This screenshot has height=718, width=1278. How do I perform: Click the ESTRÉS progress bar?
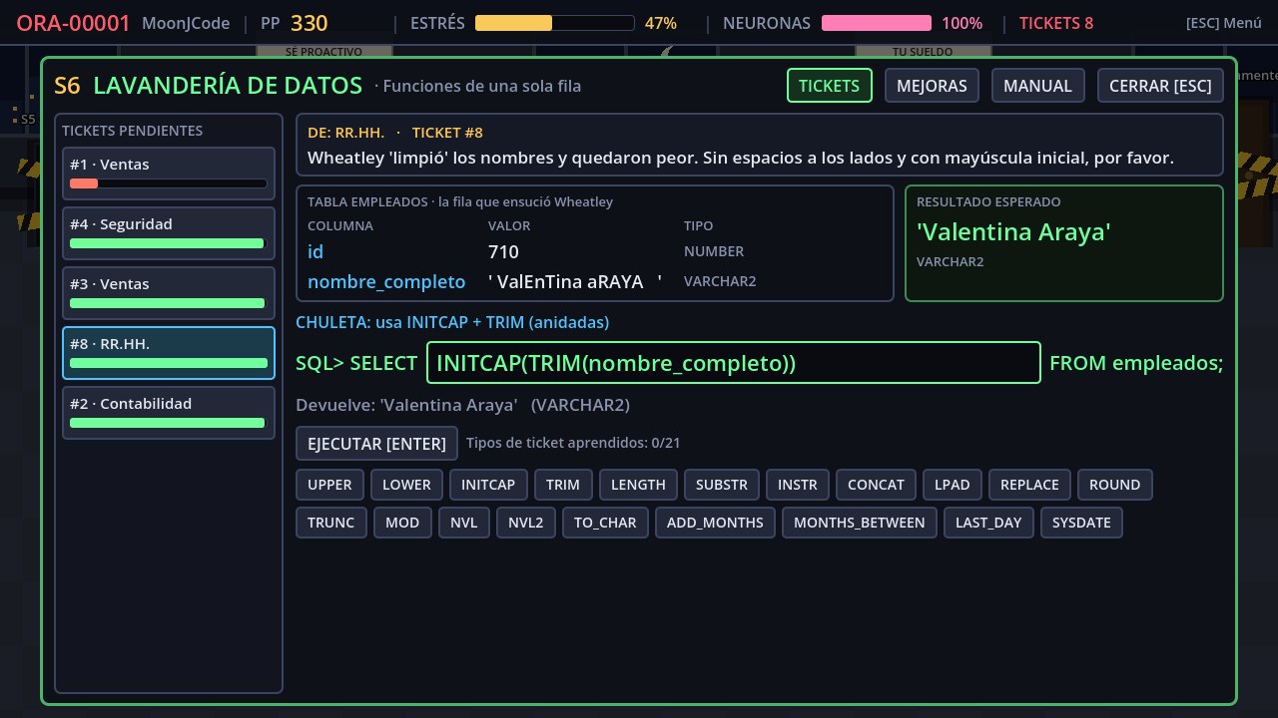(555, 23)
